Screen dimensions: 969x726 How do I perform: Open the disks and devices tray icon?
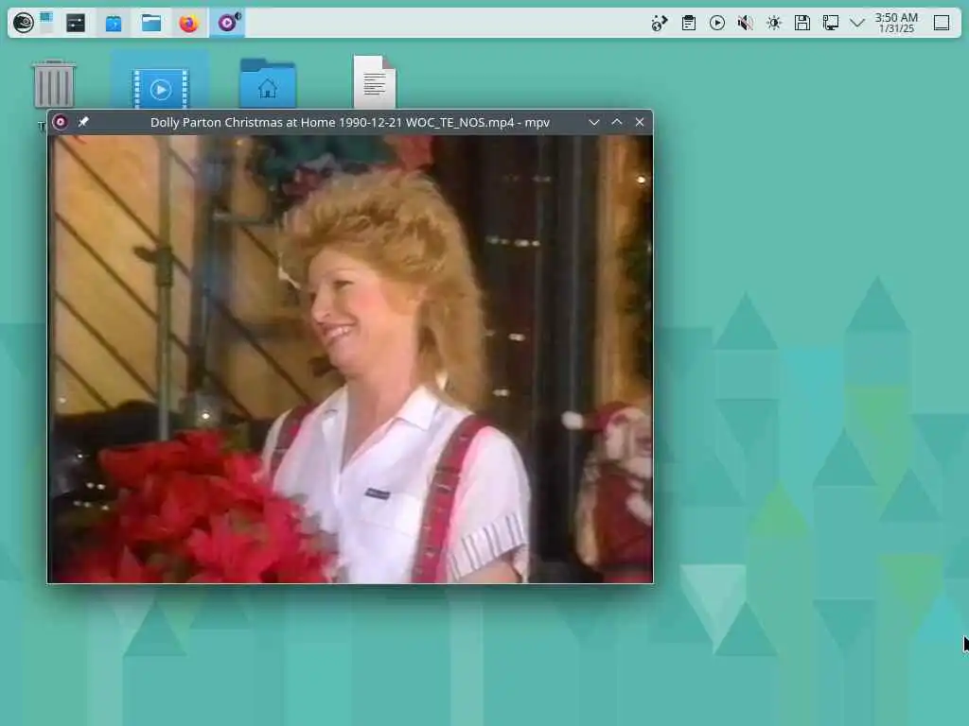(802, 23)
